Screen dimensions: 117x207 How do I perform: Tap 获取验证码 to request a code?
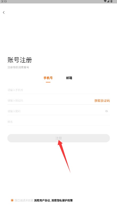(102, 101)
